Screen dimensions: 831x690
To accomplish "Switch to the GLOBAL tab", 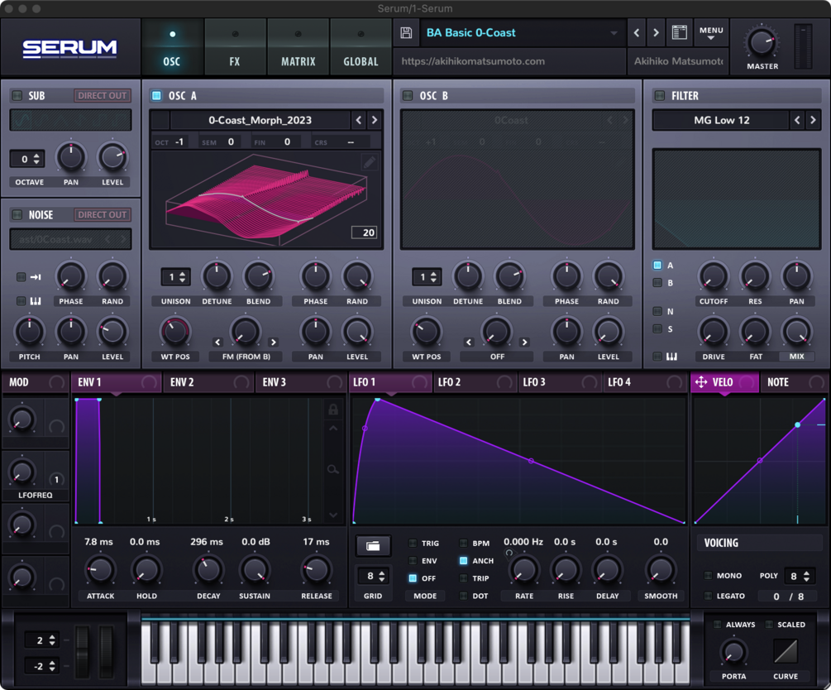I will click(361, 48).
